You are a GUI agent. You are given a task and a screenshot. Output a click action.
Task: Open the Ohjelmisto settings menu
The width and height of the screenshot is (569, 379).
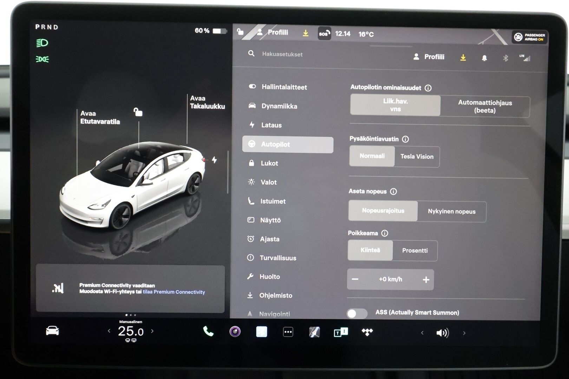[269, 295]
